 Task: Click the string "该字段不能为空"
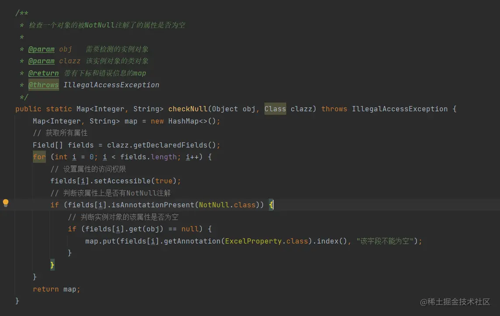tap(385, 241)
